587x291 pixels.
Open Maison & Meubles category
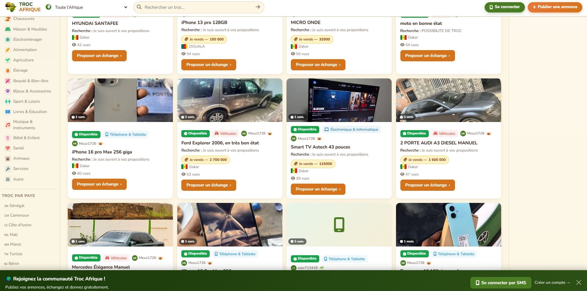pyautogui.click(x=30, y=29)
